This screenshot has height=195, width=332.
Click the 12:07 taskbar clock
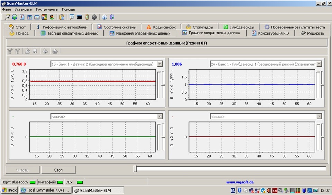tap(325, 191)
